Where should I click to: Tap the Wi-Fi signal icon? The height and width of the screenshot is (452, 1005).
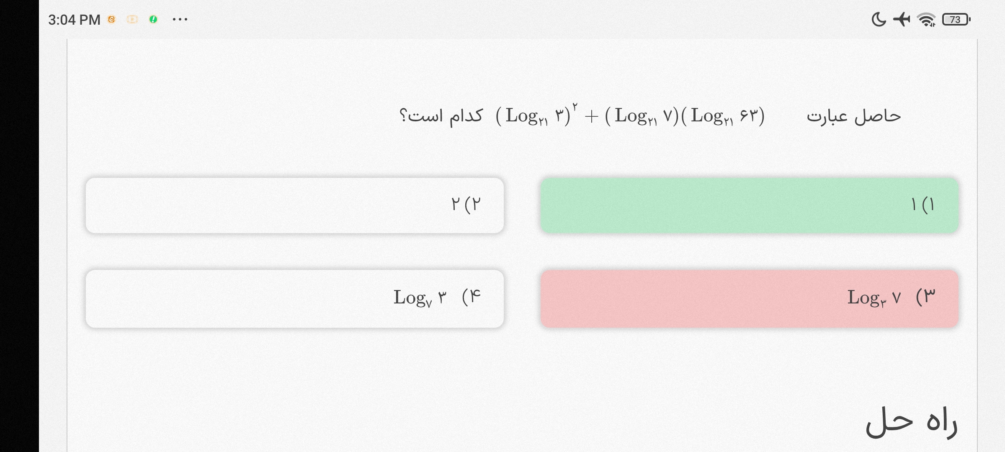point(926,19)
